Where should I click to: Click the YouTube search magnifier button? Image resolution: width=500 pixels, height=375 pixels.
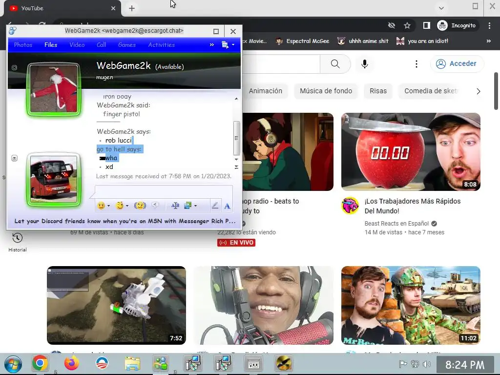[335, 64]
